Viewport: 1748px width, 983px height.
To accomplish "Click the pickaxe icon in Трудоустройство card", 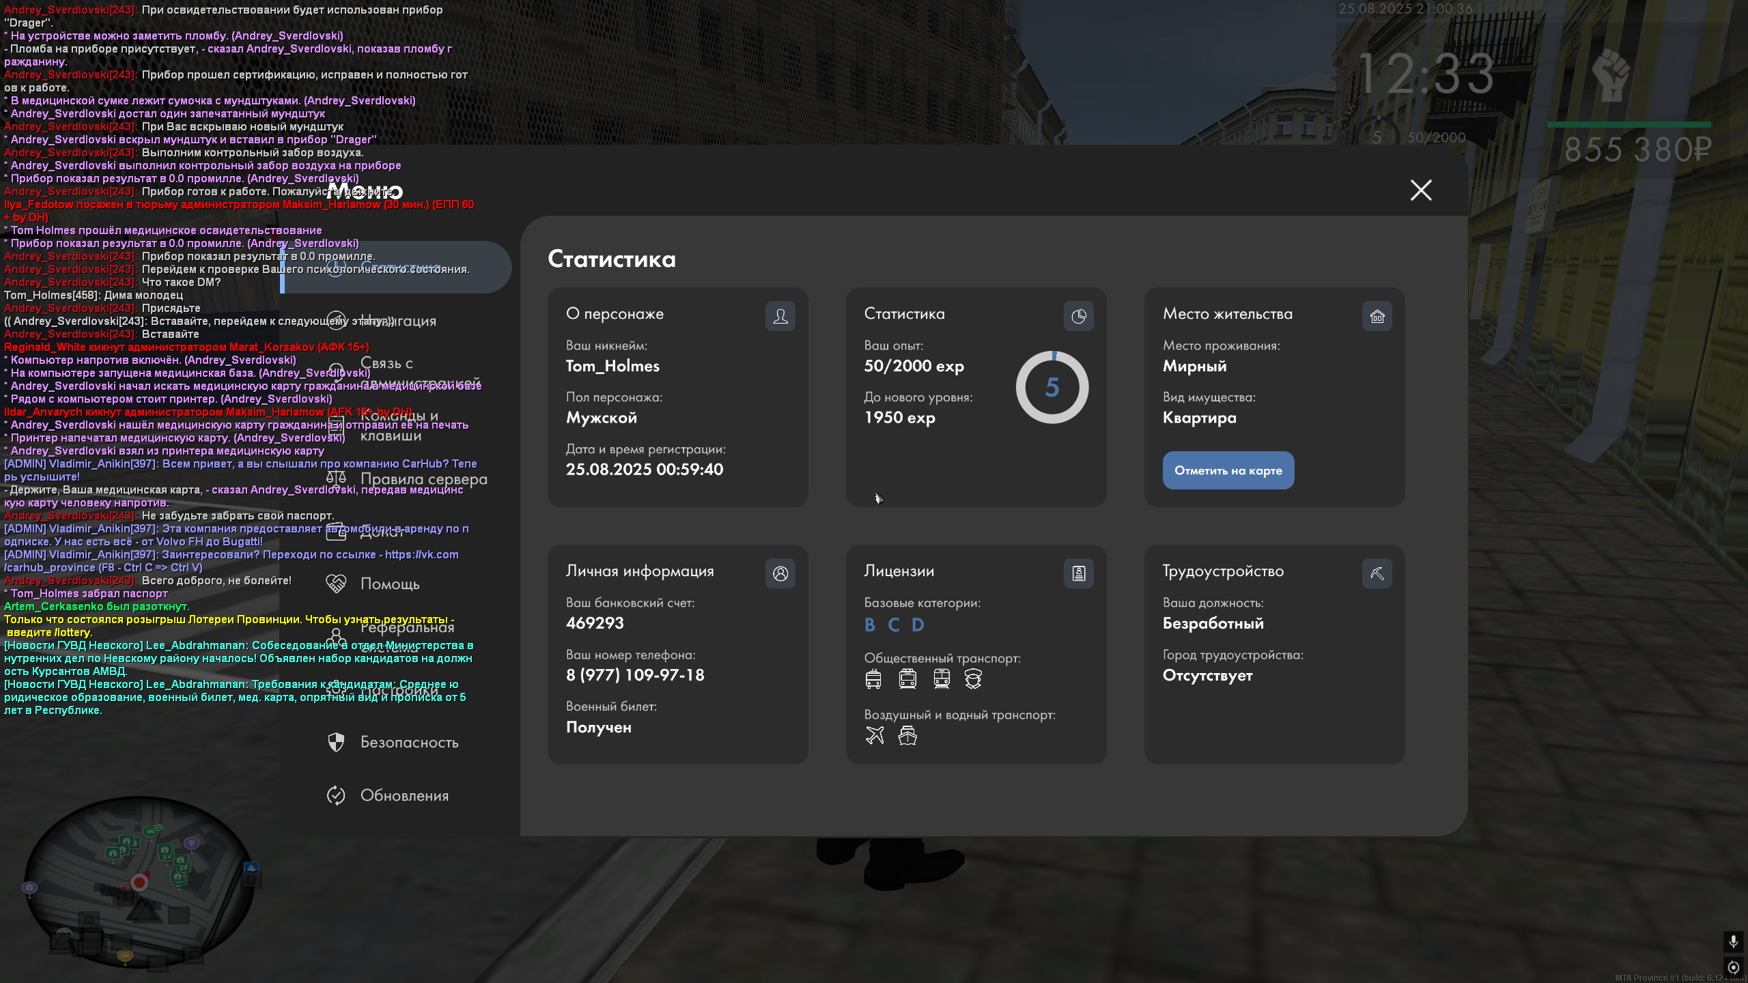I will pyautogui.click(x=1377, y=573).
